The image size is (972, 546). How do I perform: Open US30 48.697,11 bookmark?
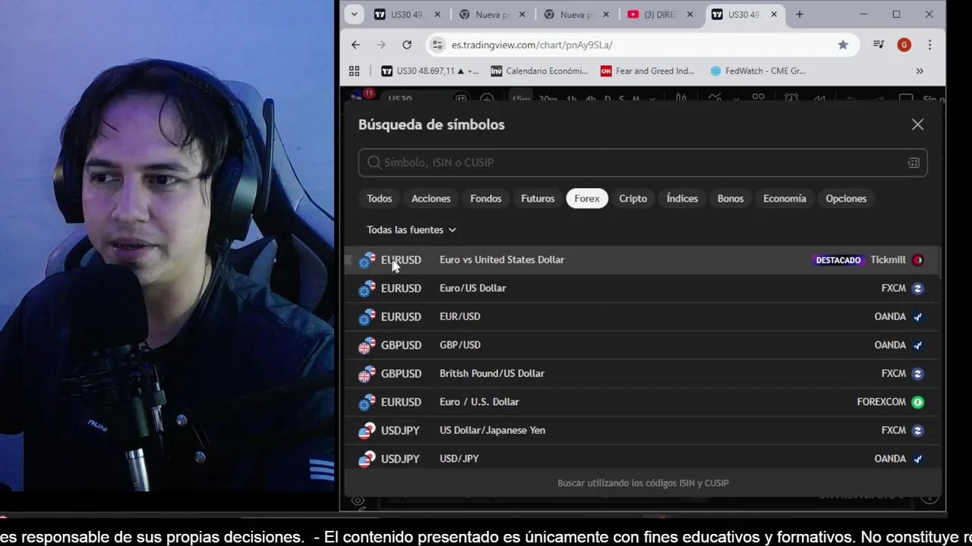click(430, 71)
